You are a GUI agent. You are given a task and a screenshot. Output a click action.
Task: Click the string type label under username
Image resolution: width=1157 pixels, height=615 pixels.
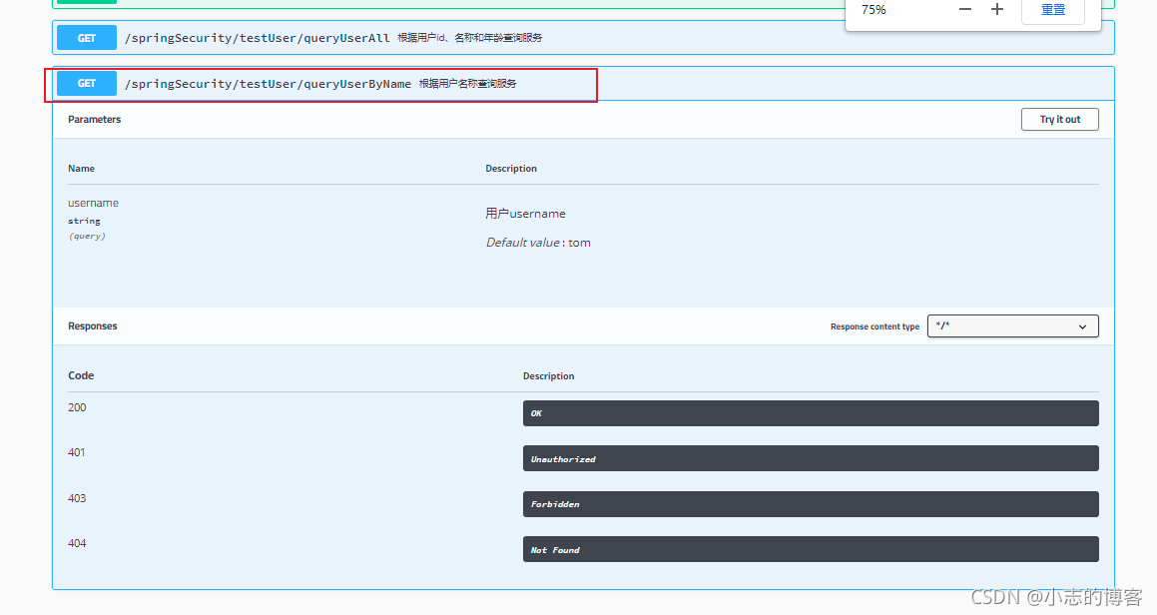(84, 221)
